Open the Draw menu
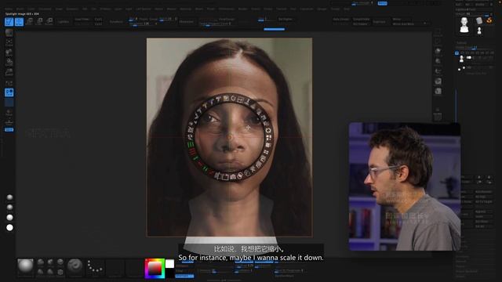This screenshot has height=282, width=502. (59, 9)
